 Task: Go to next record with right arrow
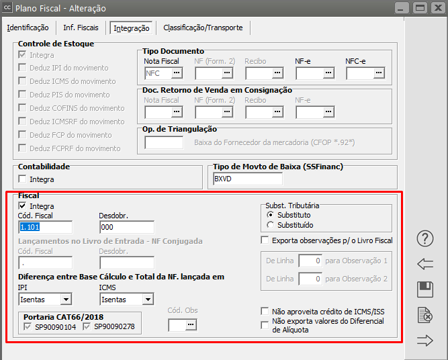(x=424, y=341)
